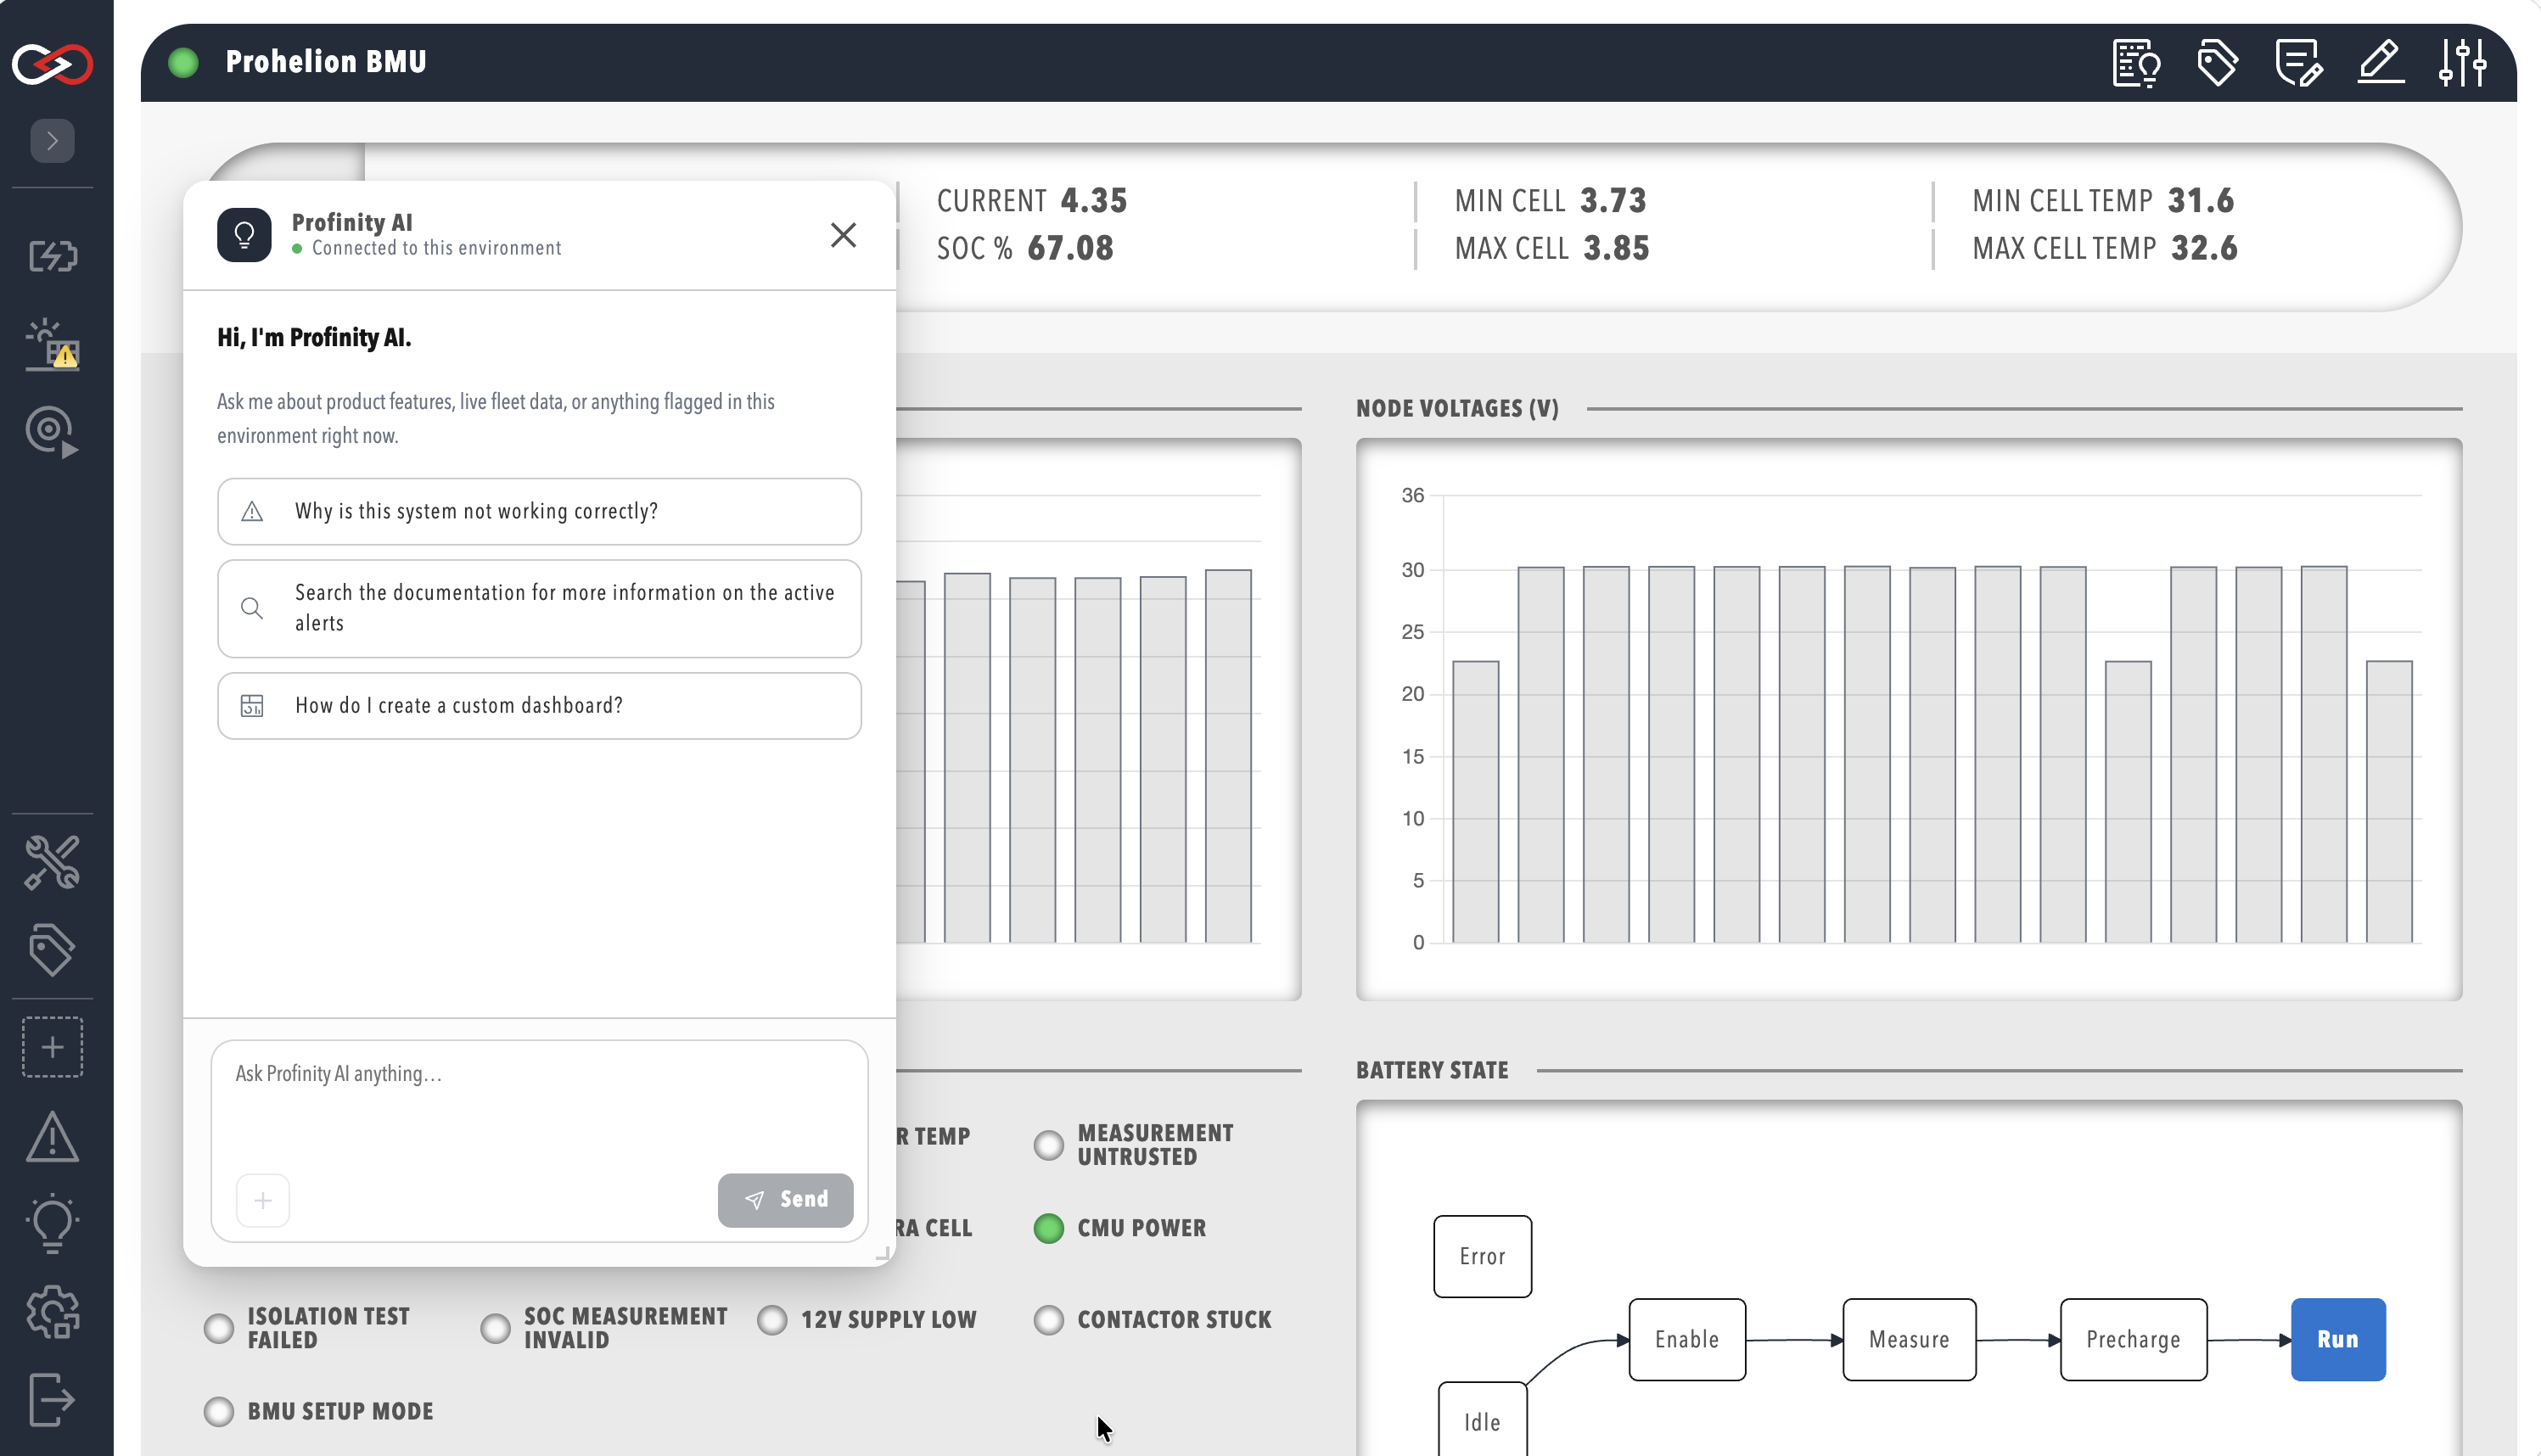The image size is (2541, 1456).
Task: Click the MAX CELL TEMP value 32.6
Action: pos(2204,248)
